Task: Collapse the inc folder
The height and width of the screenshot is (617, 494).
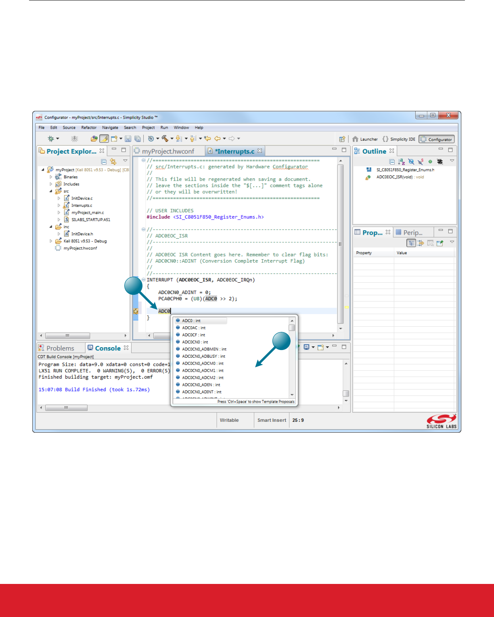Action: coord(51,227)
